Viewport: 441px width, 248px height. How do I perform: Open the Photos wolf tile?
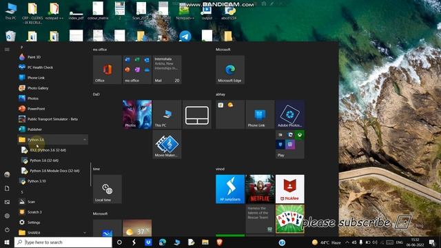[x=137, y=114]
